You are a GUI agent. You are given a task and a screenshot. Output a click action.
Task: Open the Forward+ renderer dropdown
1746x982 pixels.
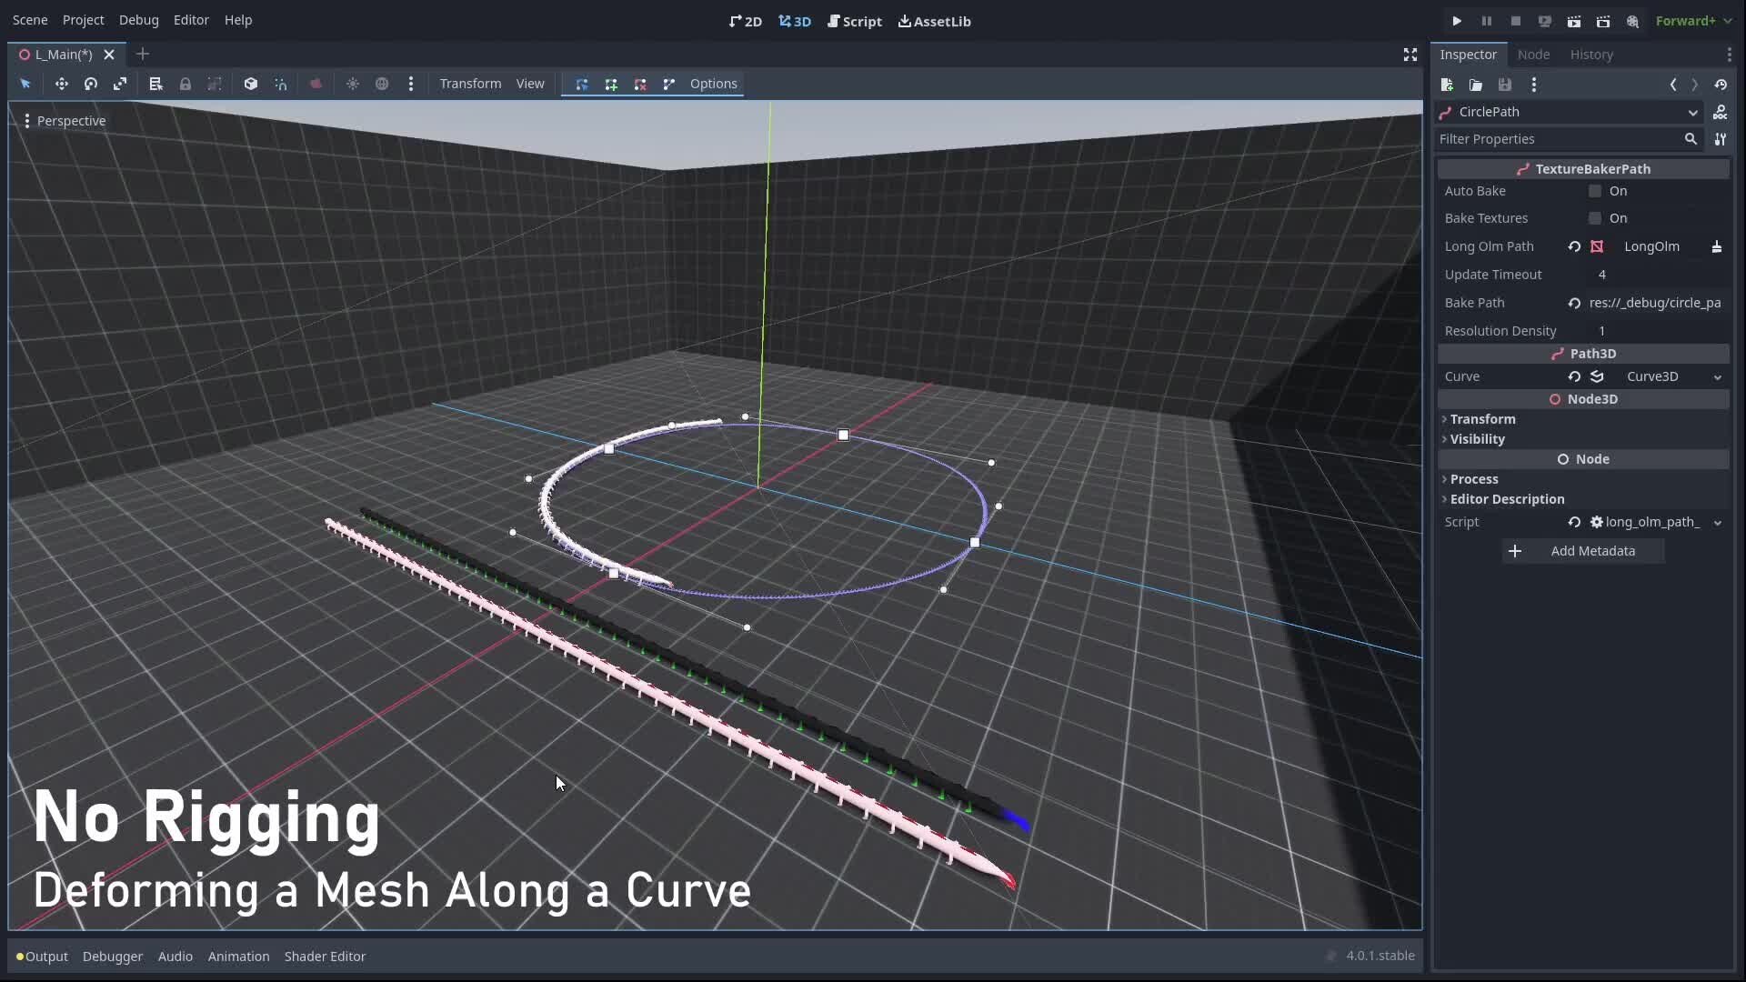(x=1693, y=20)
